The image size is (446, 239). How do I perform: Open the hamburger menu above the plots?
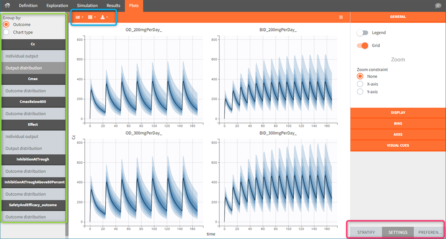point(341,17)
